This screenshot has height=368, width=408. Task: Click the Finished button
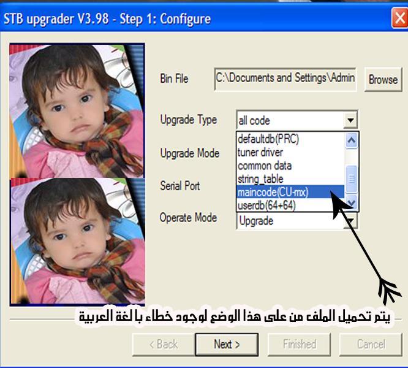pos(299,344)
